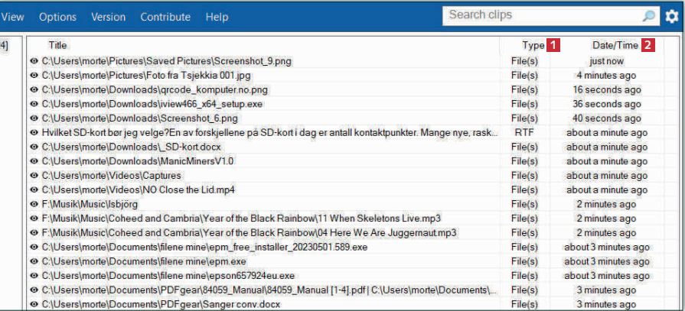Toggle eye icon for Isbjörg music folder

click(34, 204)
